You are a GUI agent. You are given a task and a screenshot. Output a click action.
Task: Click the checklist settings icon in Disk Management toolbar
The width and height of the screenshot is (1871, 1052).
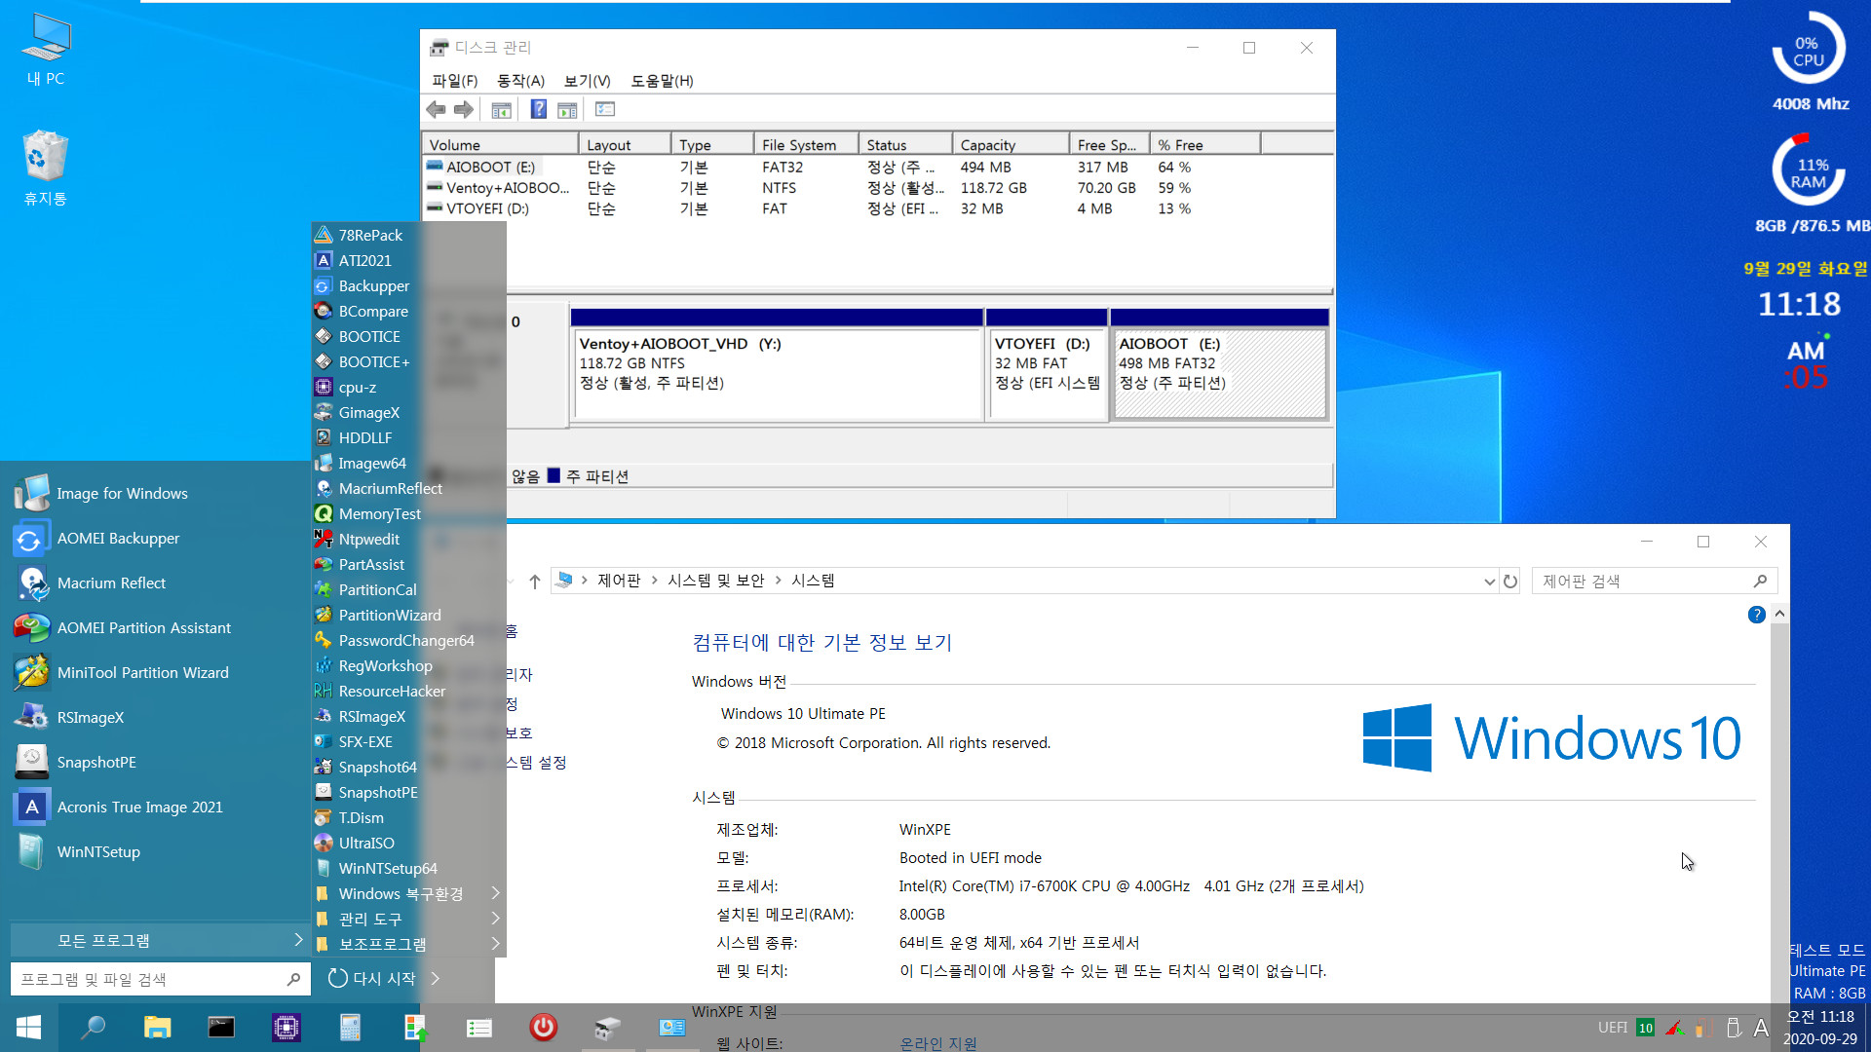(x=605, y=110)
